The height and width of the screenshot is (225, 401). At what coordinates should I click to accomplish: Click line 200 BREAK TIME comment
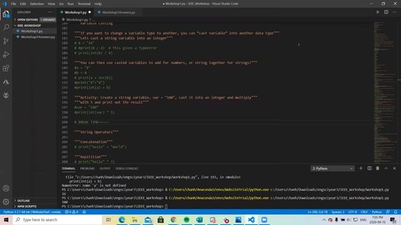click(x=91, y=122)
